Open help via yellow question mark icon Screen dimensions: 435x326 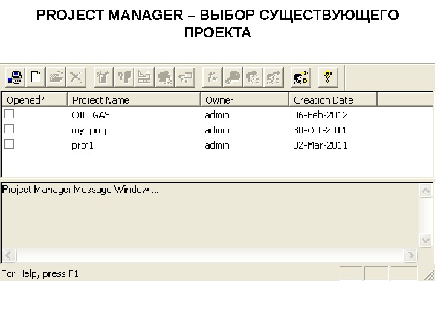(x=327, y=77)
